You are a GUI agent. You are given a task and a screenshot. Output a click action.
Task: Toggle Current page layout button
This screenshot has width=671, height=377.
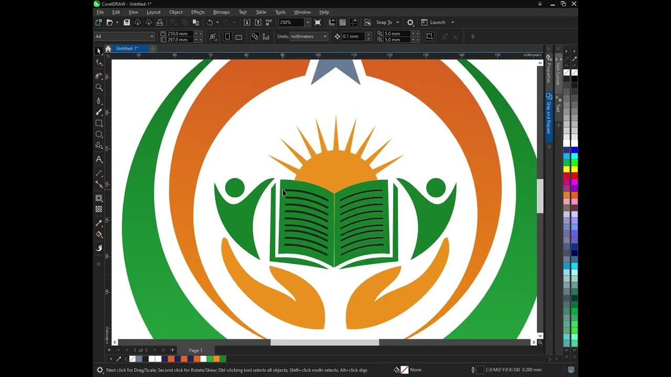coord(266,37)
